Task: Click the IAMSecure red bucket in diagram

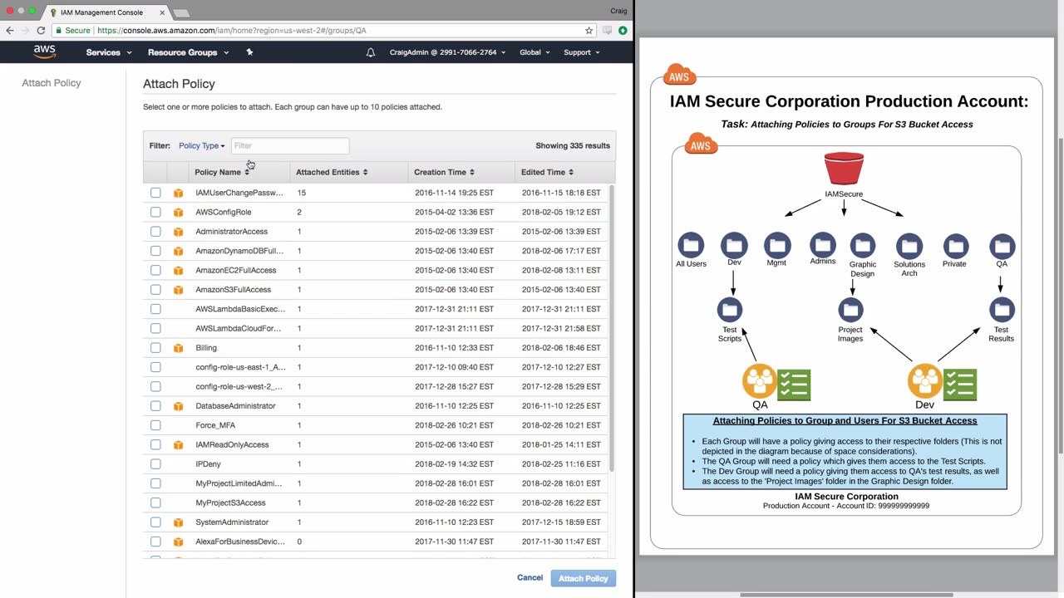Action: [844, 169]
